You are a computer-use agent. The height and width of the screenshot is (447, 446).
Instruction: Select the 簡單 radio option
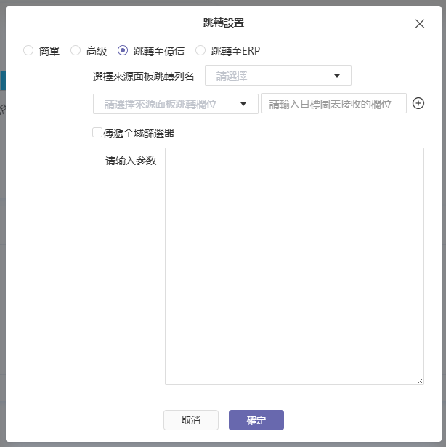(28, 50)
